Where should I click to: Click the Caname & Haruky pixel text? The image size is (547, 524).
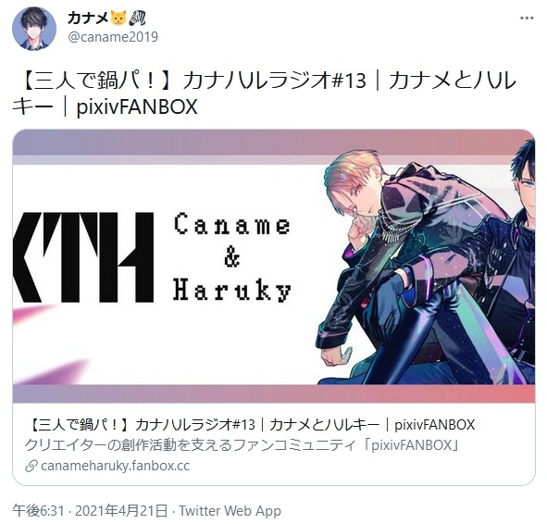point(232,257)
